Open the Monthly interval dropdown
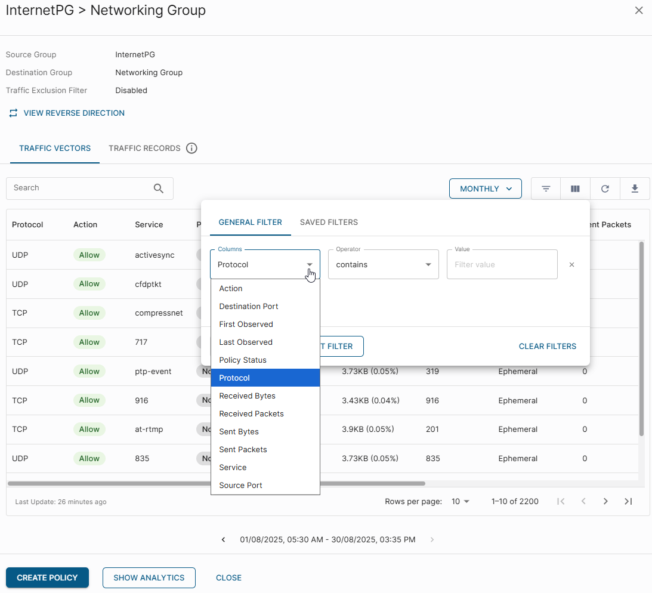652x593 pixels. coord(486,189)
